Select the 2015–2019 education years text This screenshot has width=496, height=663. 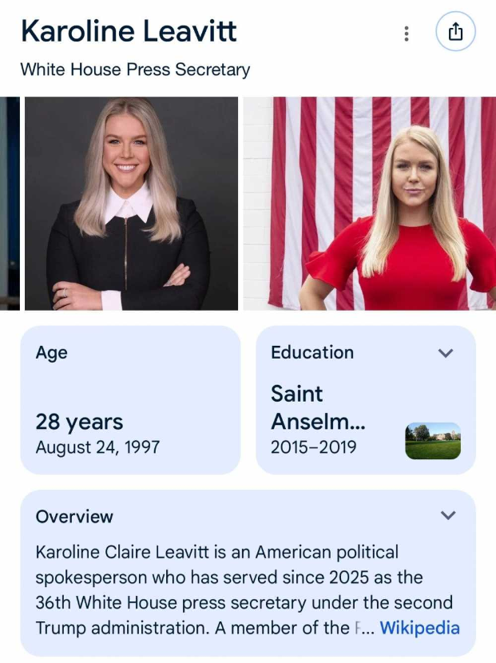[x=314, y=447]
